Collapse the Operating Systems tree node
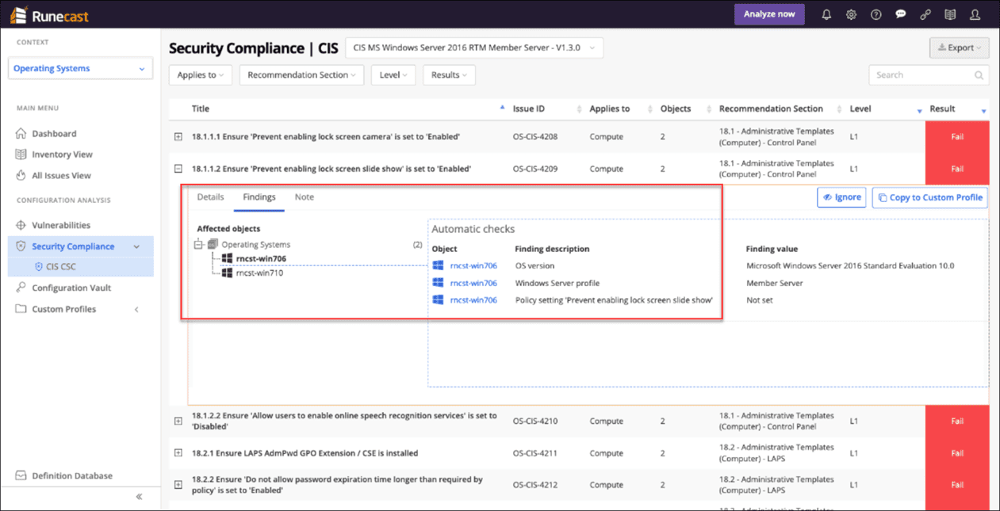Viewport: 1000px width, 511px height. click(x=199, y=245)
